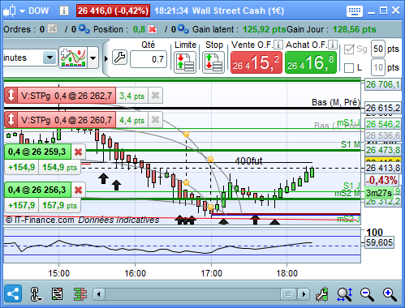Click the 17:00 time axis label
405x308 pixels.
(x=211, y=273)
